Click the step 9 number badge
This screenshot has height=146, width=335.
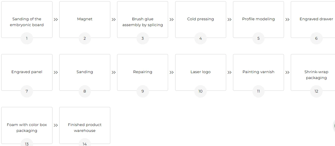pyautogui.click(x=142, y=91)
